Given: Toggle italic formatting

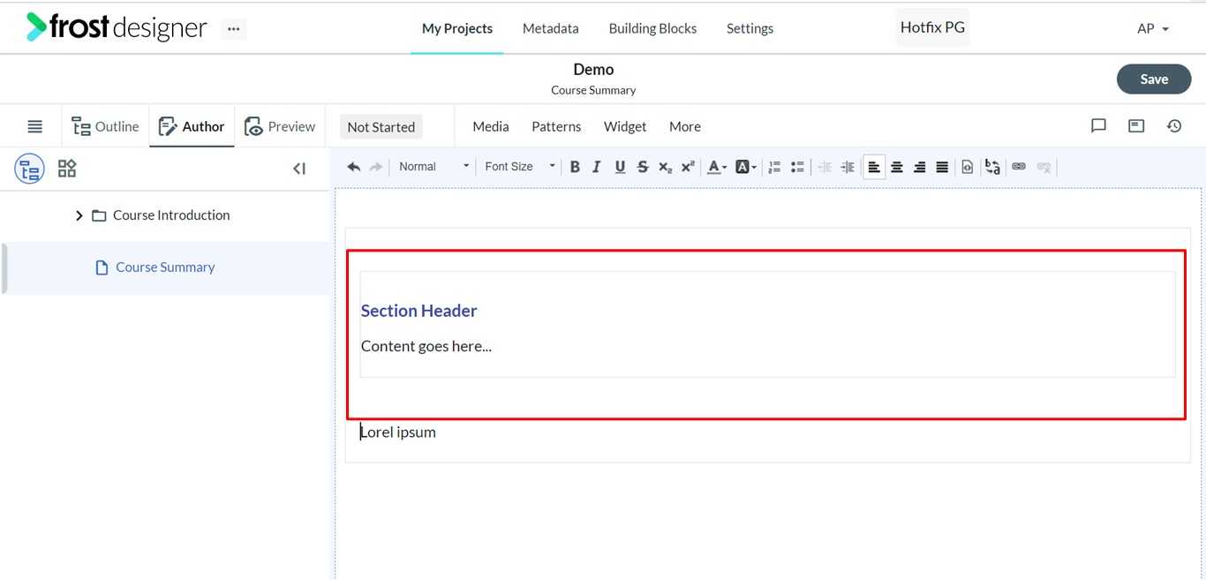Looking at the screenshot, I should point(597,167).
